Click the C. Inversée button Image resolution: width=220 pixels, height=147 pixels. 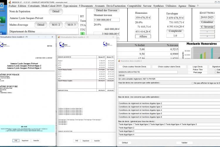point(207,27)
